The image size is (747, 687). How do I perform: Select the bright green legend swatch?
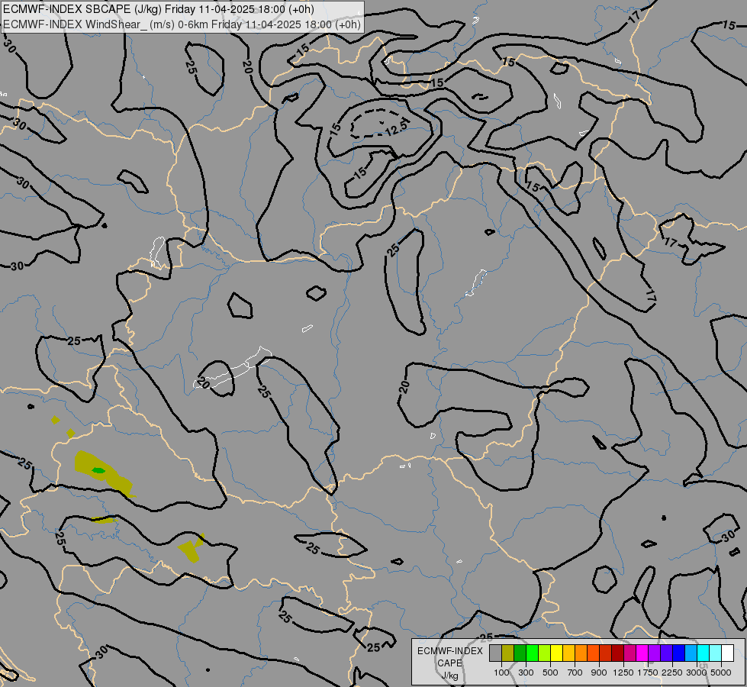tap(532, 653)
